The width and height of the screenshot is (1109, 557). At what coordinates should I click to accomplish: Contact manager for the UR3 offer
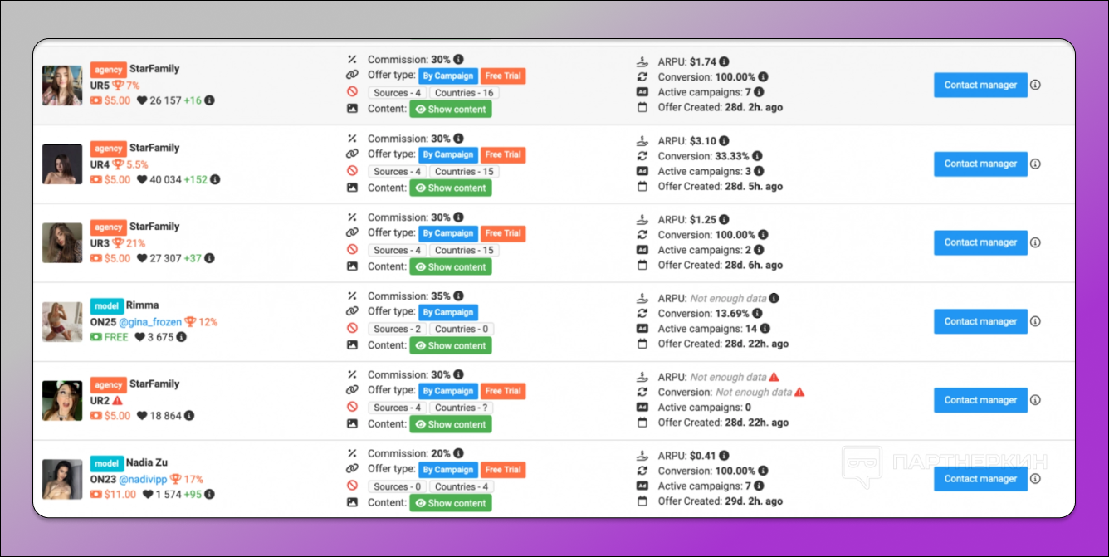980,242
